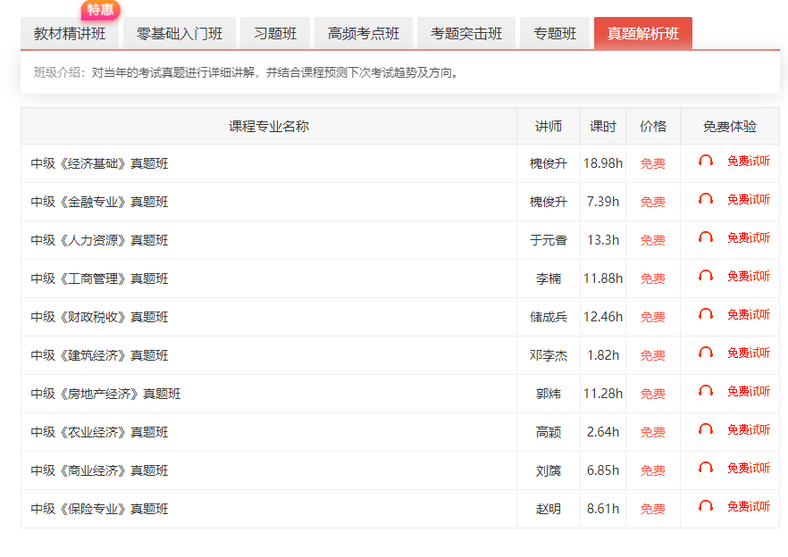Click headphone icon for 人力资源 真题班
The width and height of the screenshot is (788, 557).
point(706,238)
